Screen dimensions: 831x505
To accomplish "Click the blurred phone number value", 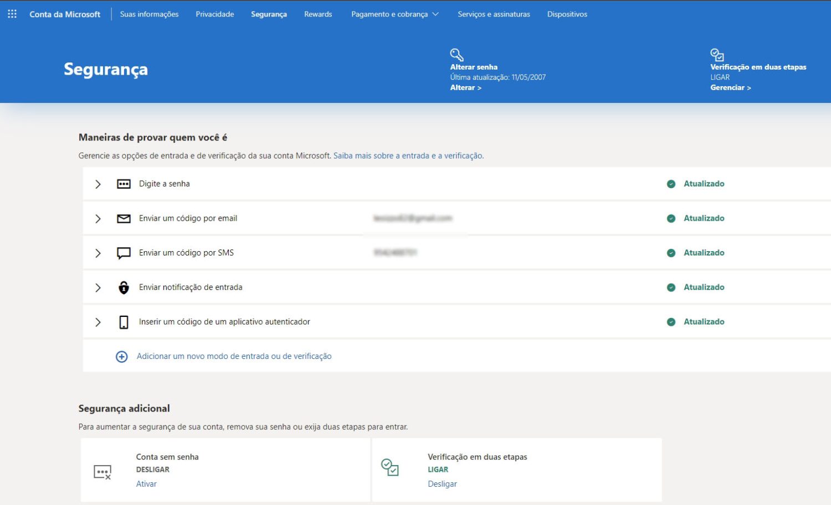I will point(395,253).
